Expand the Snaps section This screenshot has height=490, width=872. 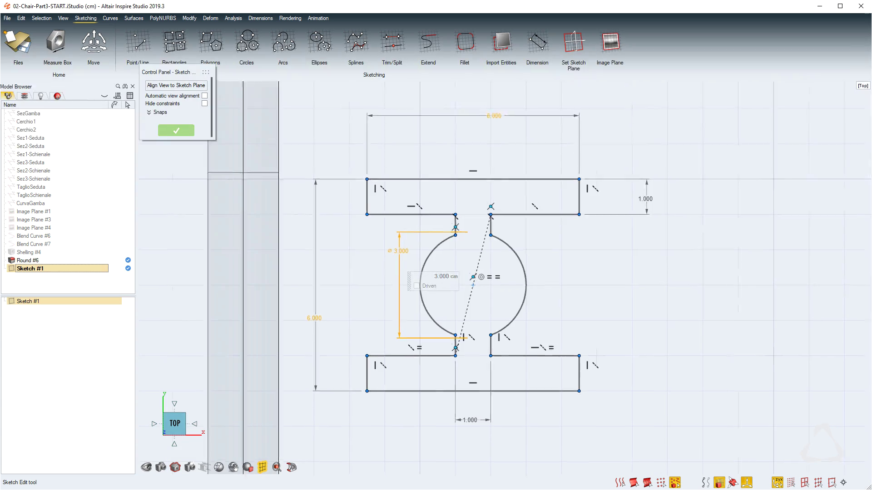point(149,112)
